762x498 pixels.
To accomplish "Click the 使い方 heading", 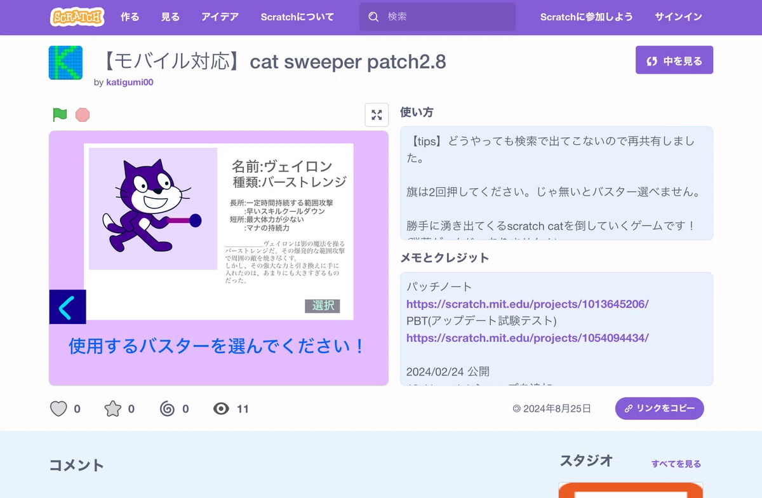I will [x=417, y=112].
